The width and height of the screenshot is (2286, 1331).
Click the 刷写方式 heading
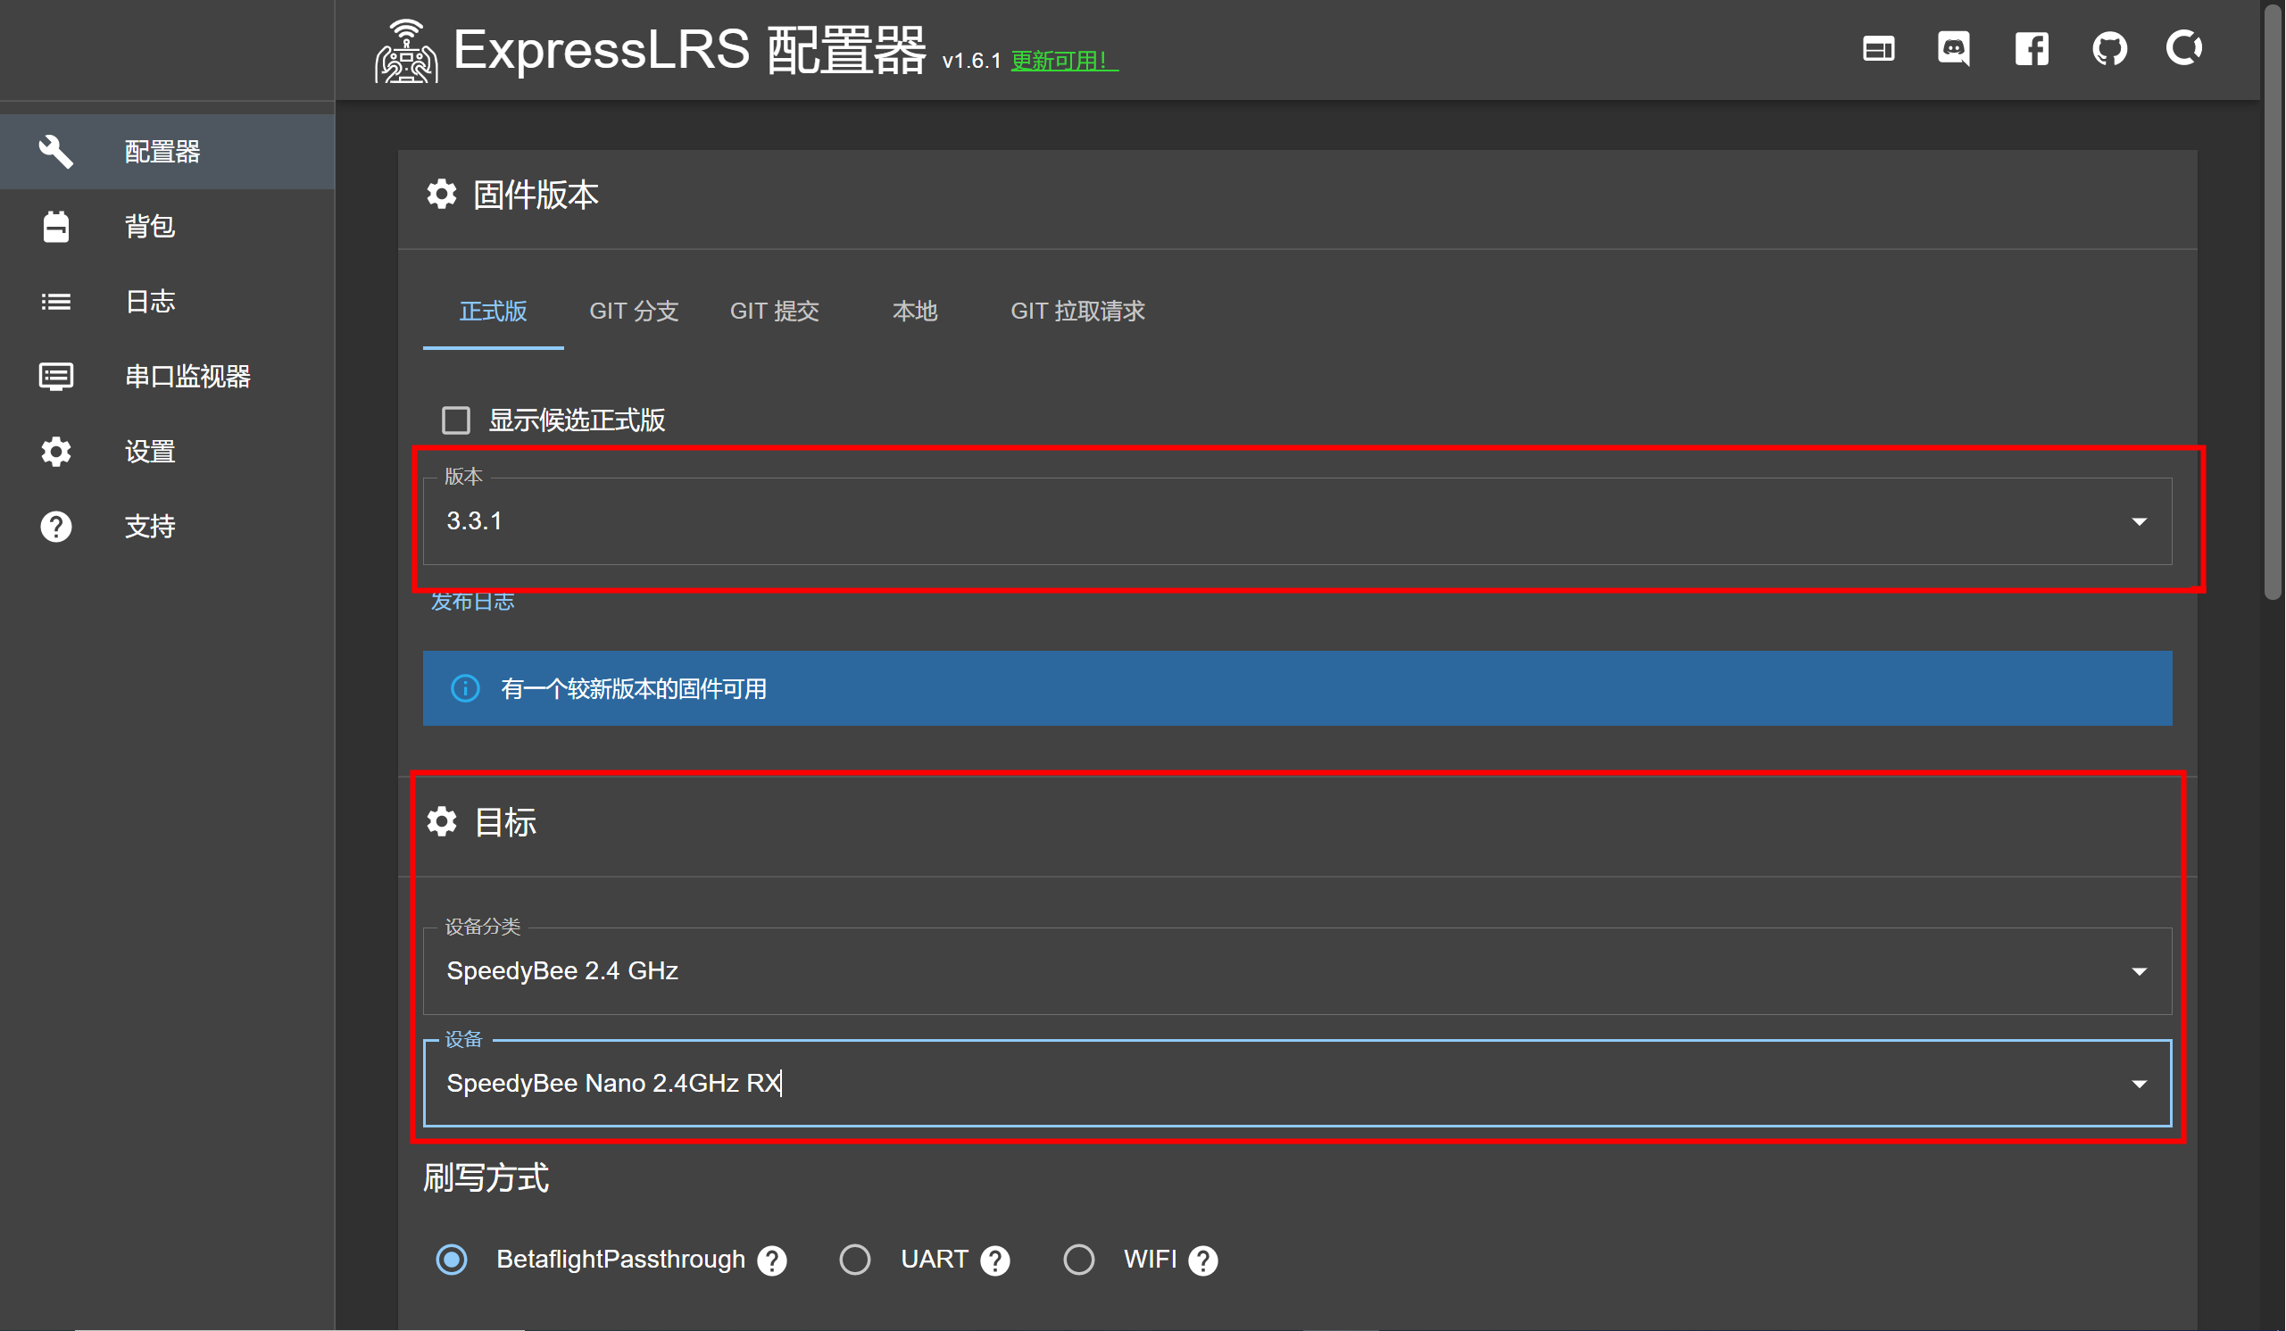[486, 1178]
